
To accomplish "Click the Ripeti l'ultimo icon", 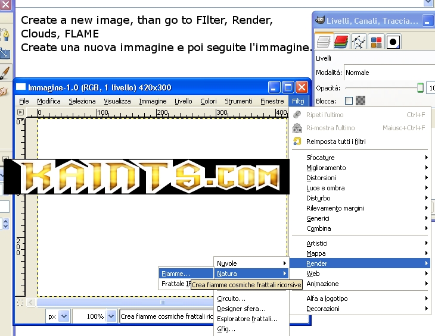I will [297, 115].
